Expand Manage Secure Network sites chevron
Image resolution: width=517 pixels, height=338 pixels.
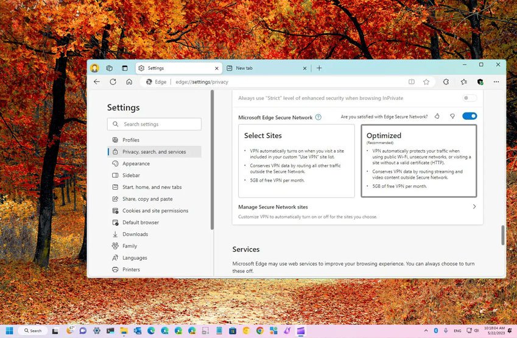(474, 207)
